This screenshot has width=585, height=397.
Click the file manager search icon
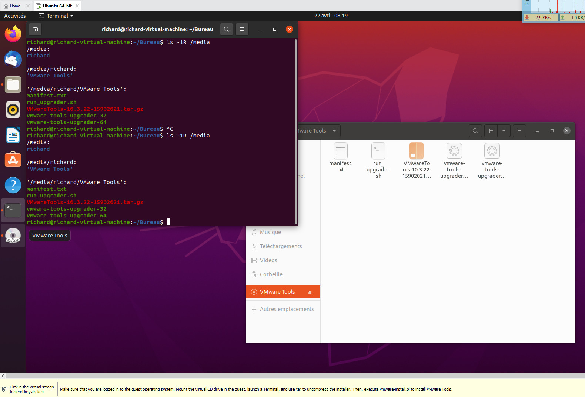(475, 131)
